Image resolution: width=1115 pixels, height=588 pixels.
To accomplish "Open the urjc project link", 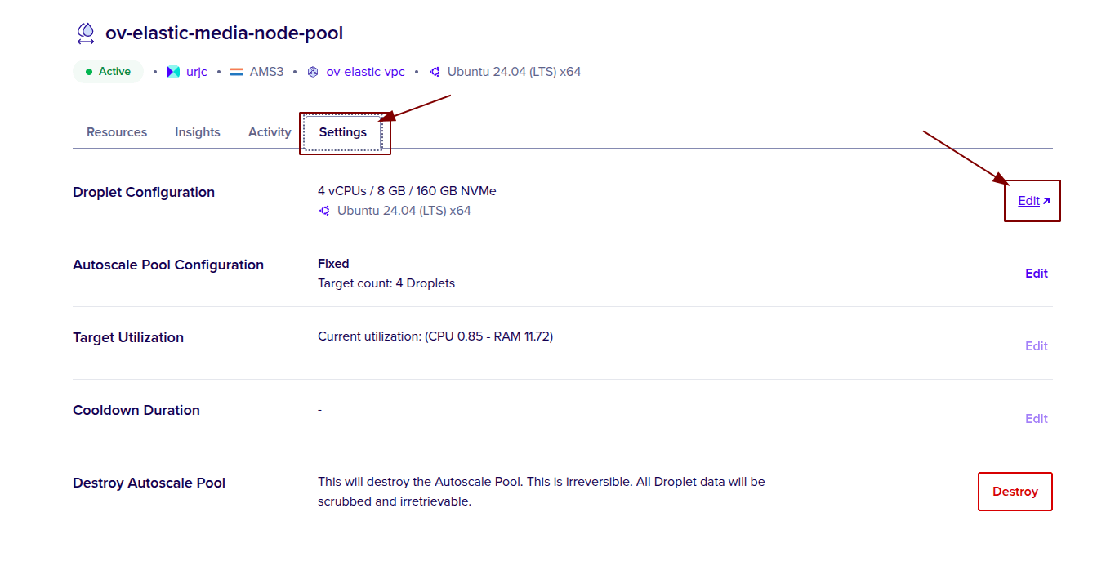I will point(195,72).
